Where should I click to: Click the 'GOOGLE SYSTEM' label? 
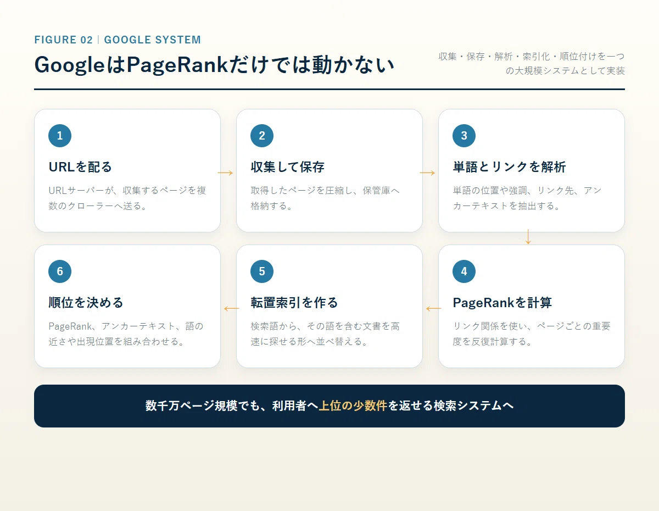[x=153, y=40]
